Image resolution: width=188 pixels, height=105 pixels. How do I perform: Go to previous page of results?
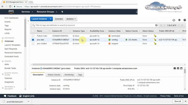[164, 25]
